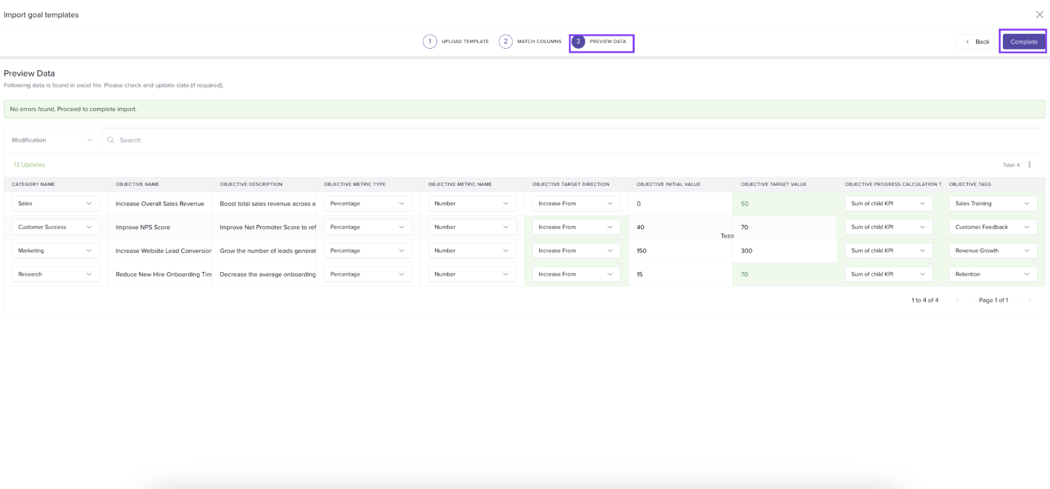The image size is (1050, 489).
Task: Click the search magnifier icon
Action: (x=110, y=140)
